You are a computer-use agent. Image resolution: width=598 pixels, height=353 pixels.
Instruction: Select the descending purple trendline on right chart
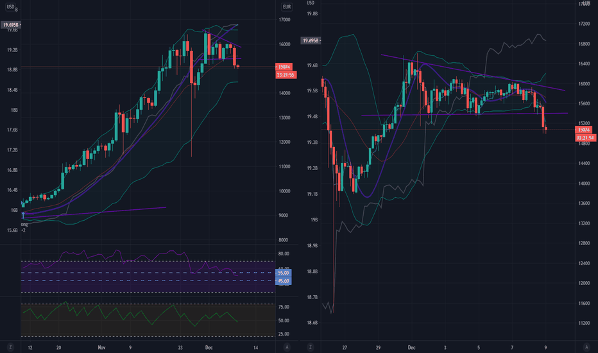[473, 73]
